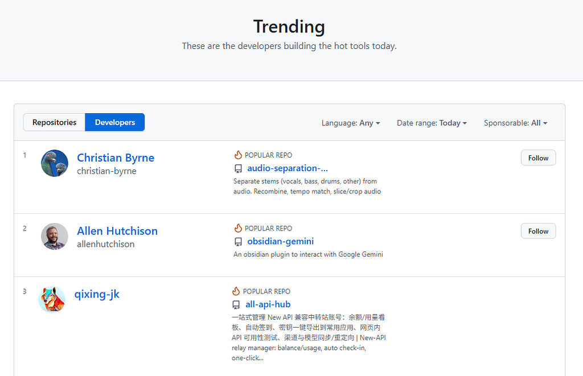Viewport: 583px width, 376px height.
Task: Click 'An obsidian plugin to interact' description
Action: pos(308,254)
